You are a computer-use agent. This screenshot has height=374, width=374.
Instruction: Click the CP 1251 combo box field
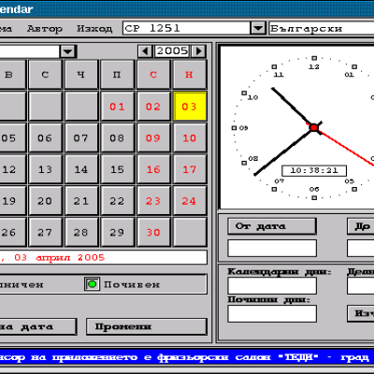tap(186, 28)
